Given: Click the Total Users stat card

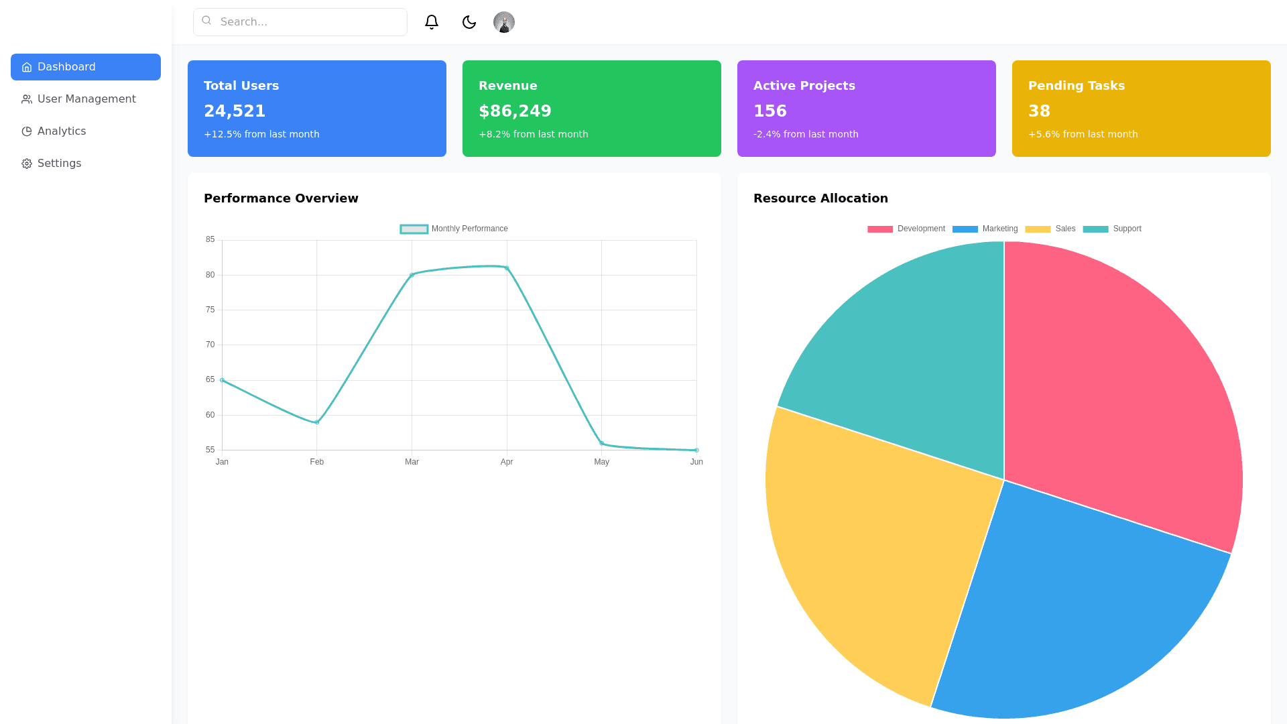Looking at the screenshot, I should (317, 109).
